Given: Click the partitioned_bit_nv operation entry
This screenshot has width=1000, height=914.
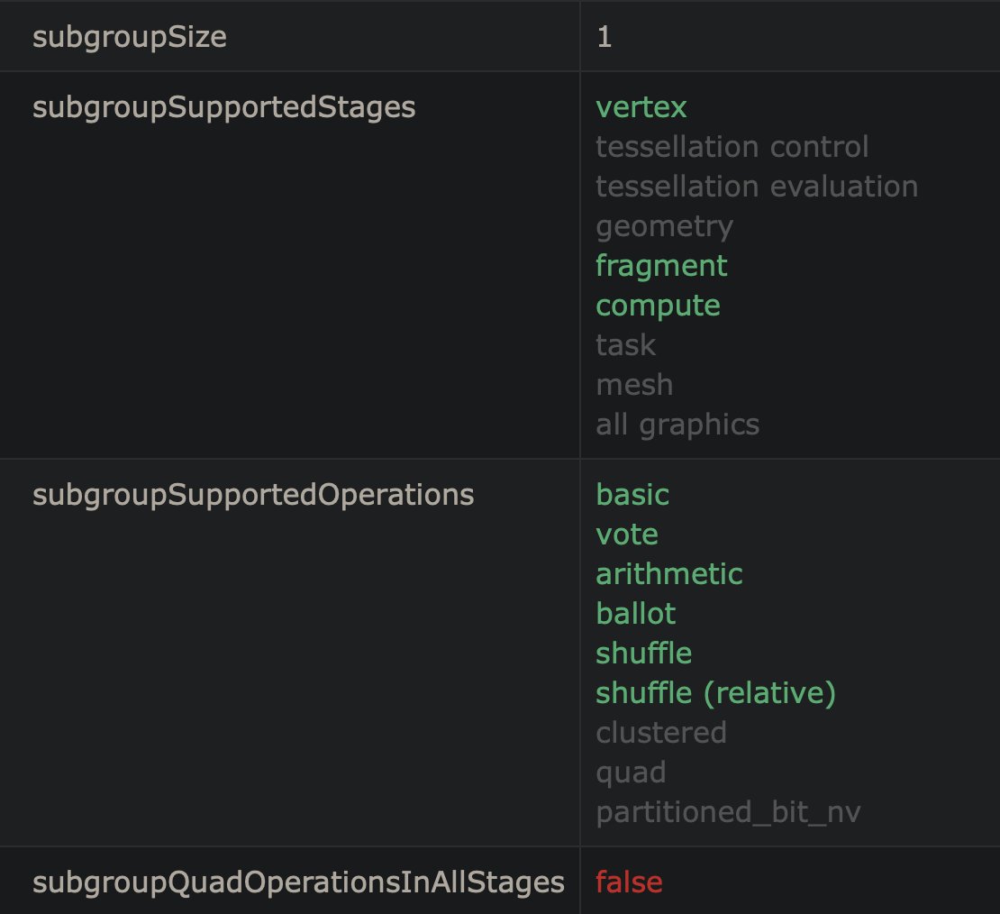Looking at the screenshot, I should 728,813.
